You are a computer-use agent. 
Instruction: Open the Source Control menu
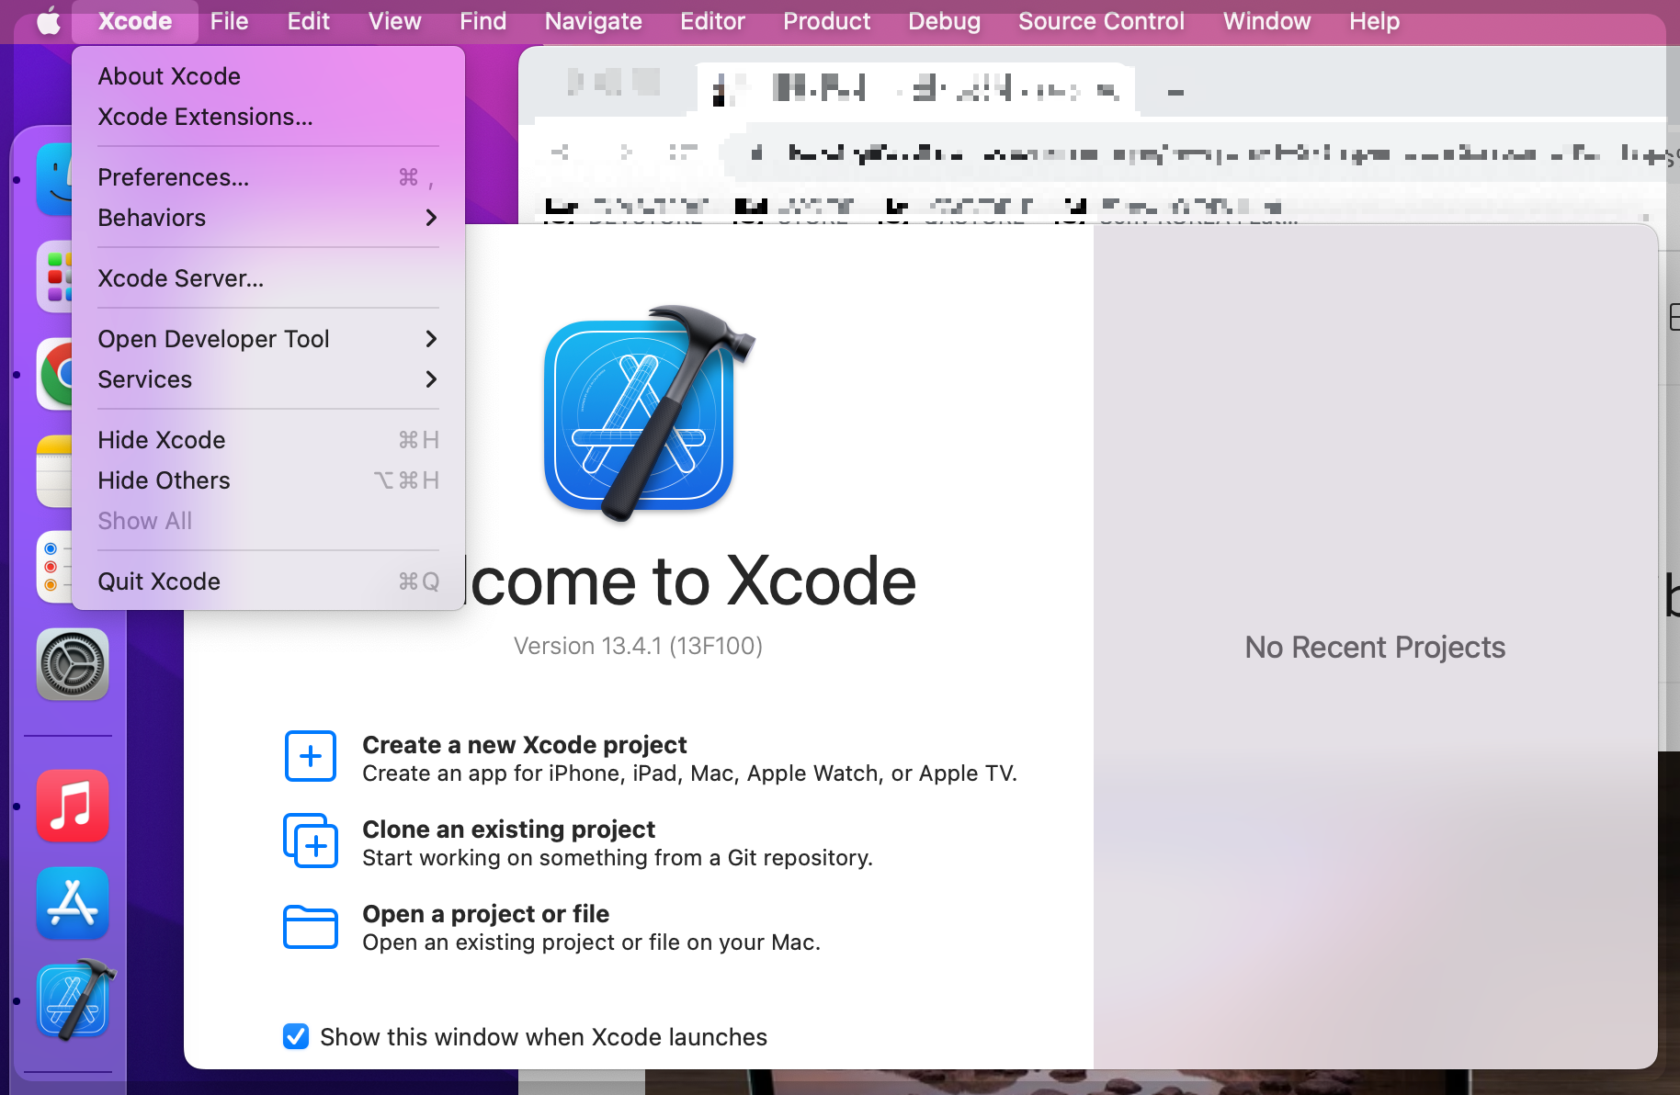(x=1102, y=21)
